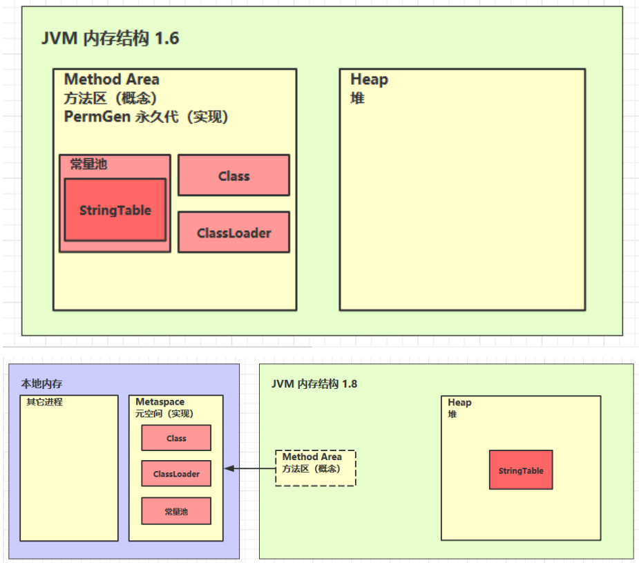Select the dashed Method Area box
639x563 pixels.
[x=315, y=468]
